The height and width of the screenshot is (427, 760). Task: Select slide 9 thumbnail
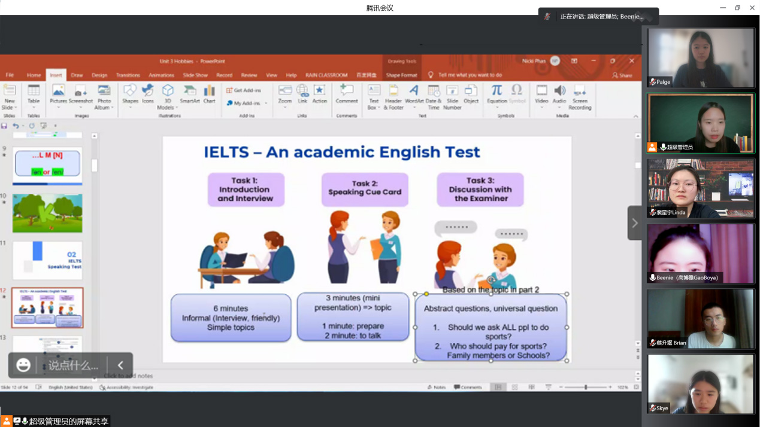(47, 165)
